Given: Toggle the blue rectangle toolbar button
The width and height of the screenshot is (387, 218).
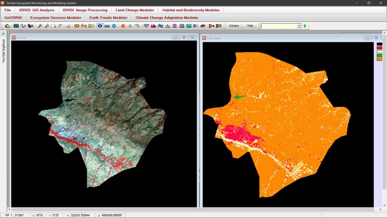Looking at the screenshot, I should (x=107, y=26).
